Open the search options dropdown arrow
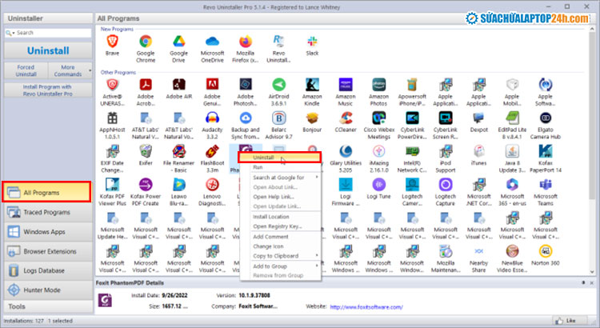Screen dimensions: 600x328 coord(14,34)
